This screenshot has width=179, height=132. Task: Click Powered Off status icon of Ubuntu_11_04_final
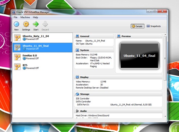pos(24,49)
